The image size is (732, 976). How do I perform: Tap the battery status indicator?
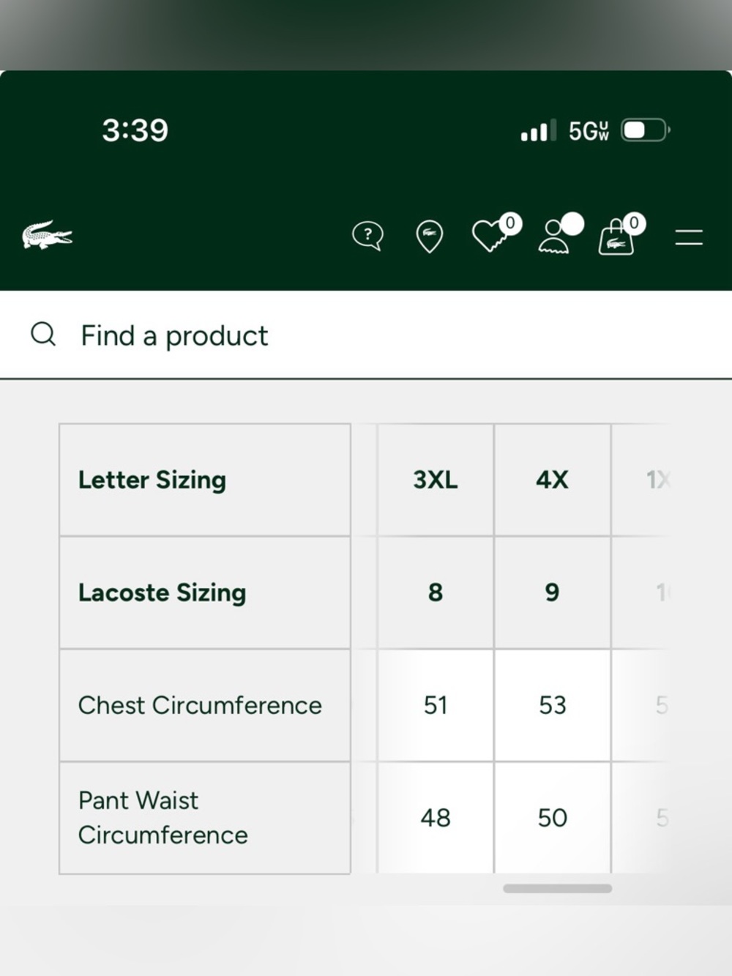[x=645, y=130]
